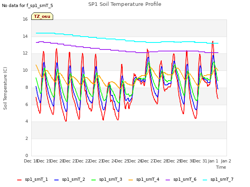Click the Dec 18 x-axis tick label
This screenshot has width=250, height=187.
[31, 161]
